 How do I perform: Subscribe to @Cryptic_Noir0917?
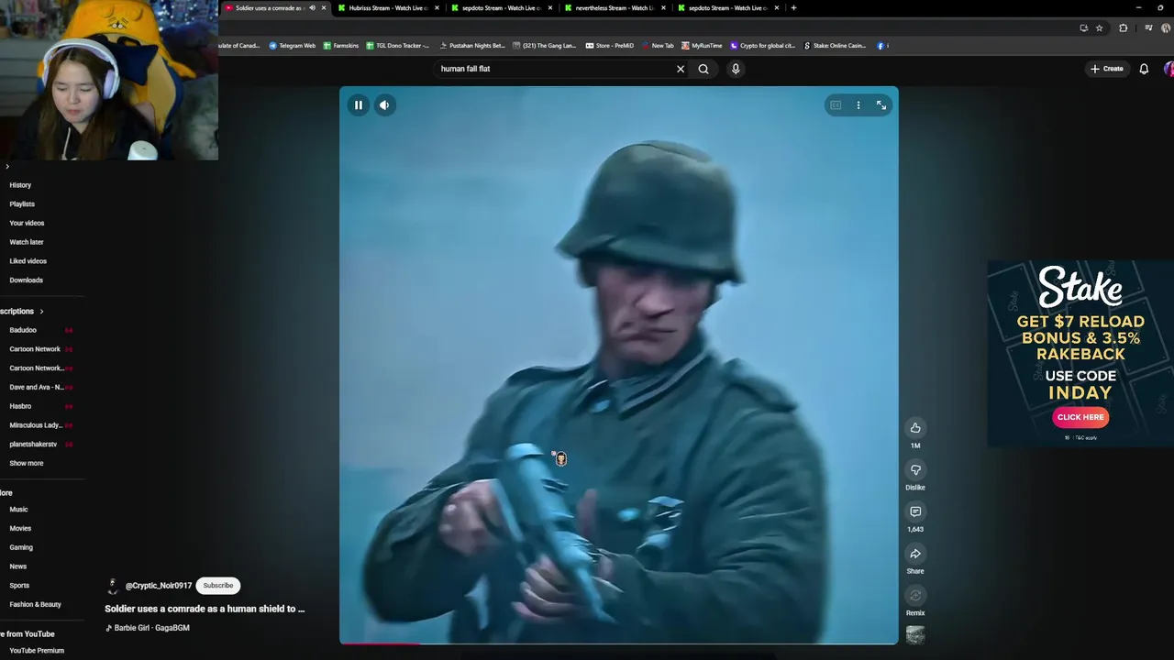218,585
